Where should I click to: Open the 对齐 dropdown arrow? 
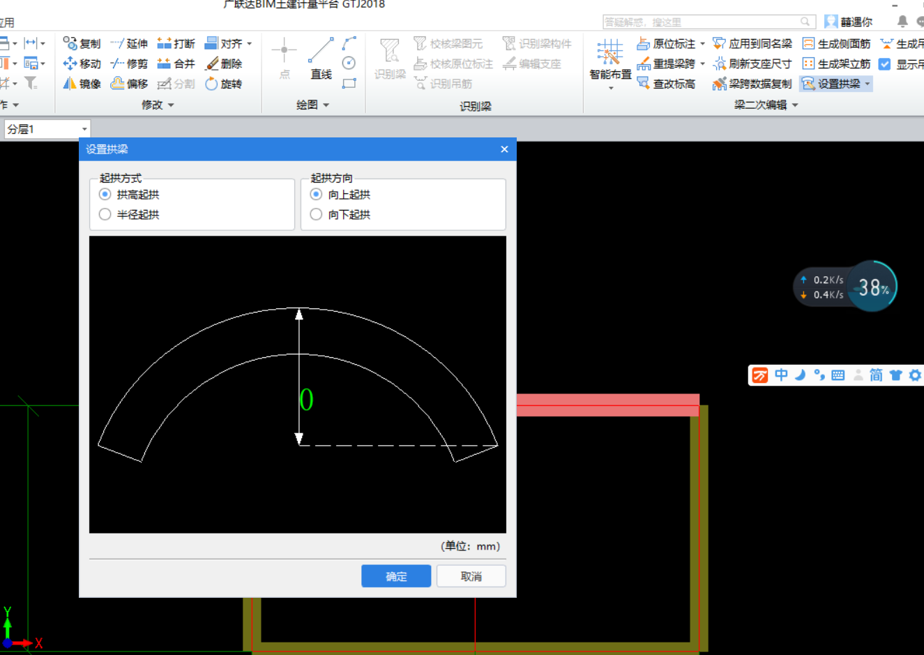tap(250, 43)
